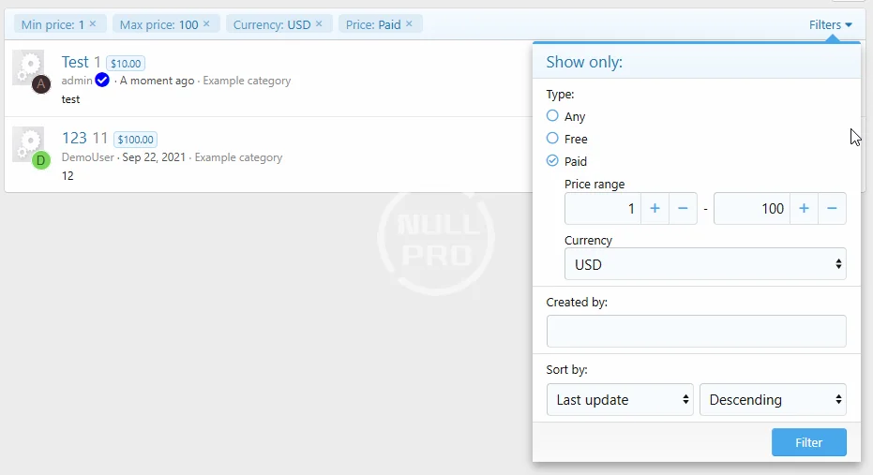Click the blue Filter button
The height and width of the screenshot is (475, 873).
pos(808,442)
